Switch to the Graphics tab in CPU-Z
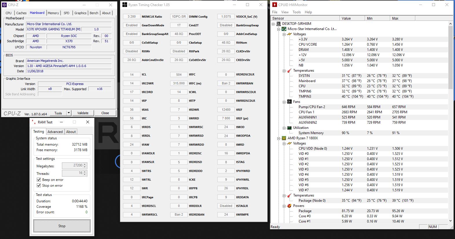This screenshot has height=239, width=455. tap(80, 13)
